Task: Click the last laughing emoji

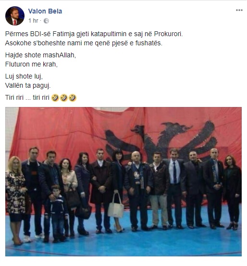Action: click(73, 98)
